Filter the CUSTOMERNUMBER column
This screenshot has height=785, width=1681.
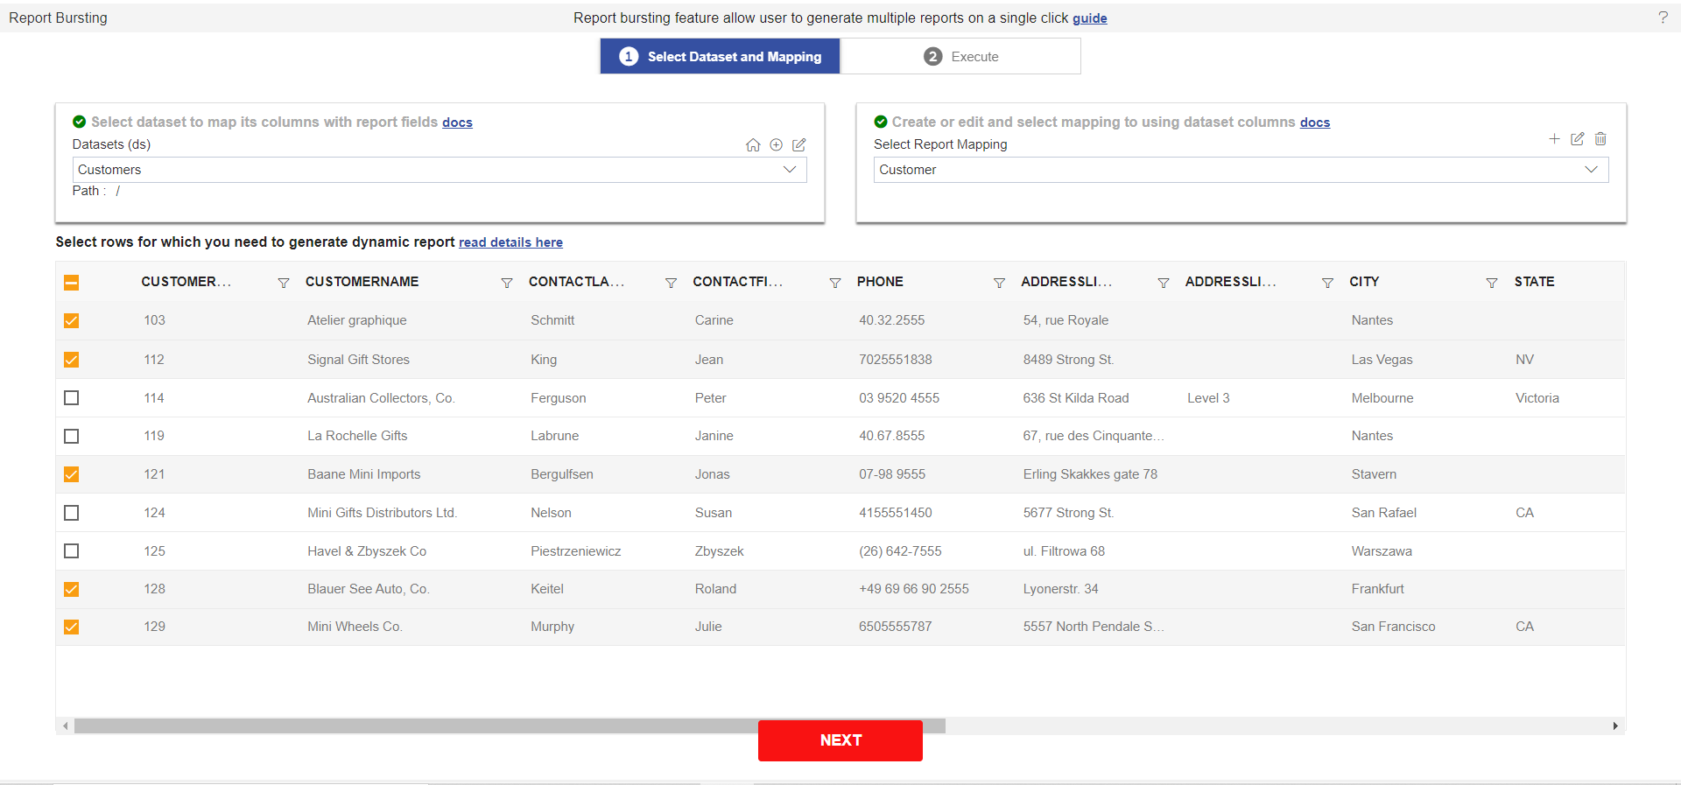284,283
